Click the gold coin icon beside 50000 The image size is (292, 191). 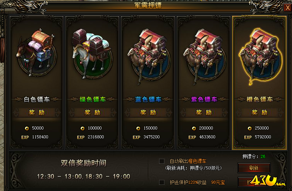[x=27, y=128]
